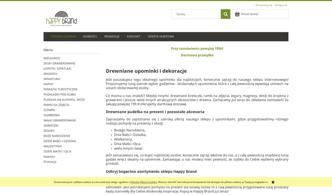Open Nowości in the top navigation bar
This screenshot has height=195, width=332.
[90, 37]
